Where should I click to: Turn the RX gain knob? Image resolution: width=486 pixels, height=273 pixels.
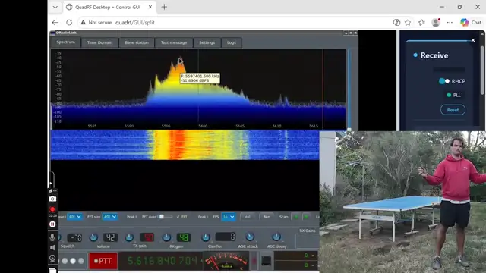[166, 237]
